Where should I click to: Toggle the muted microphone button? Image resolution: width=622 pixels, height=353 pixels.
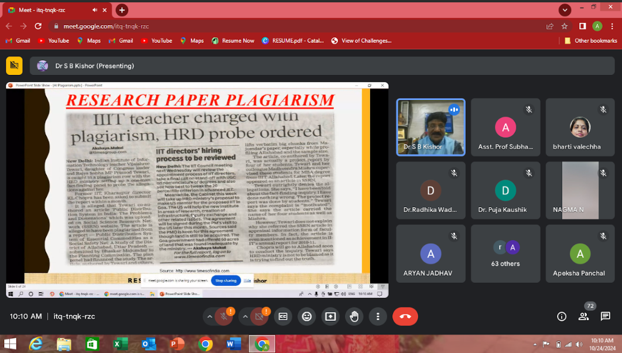[x=224, y=317]
